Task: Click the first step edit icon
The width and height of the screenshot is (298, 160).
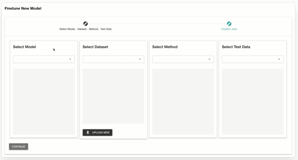Action: click(85, 23)
